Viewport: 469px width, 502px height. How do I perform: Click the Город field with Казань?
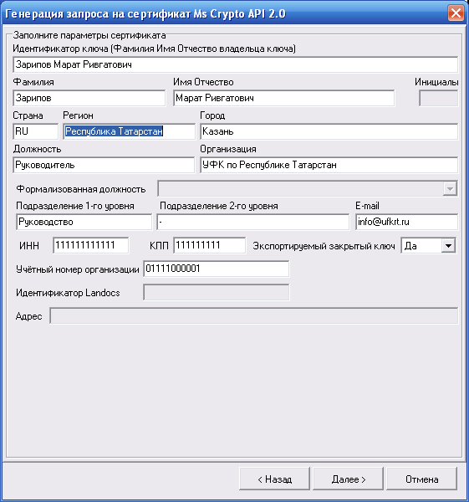[x=329, y=131]
